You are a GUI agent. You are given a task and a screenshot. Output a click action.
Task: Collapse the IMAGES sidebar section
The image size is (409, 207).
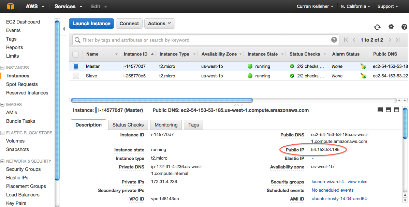(x=2, y=105)
